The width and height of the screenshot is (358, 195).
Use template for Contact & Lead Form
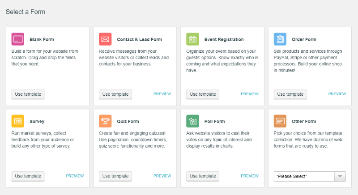coord(115,94)
